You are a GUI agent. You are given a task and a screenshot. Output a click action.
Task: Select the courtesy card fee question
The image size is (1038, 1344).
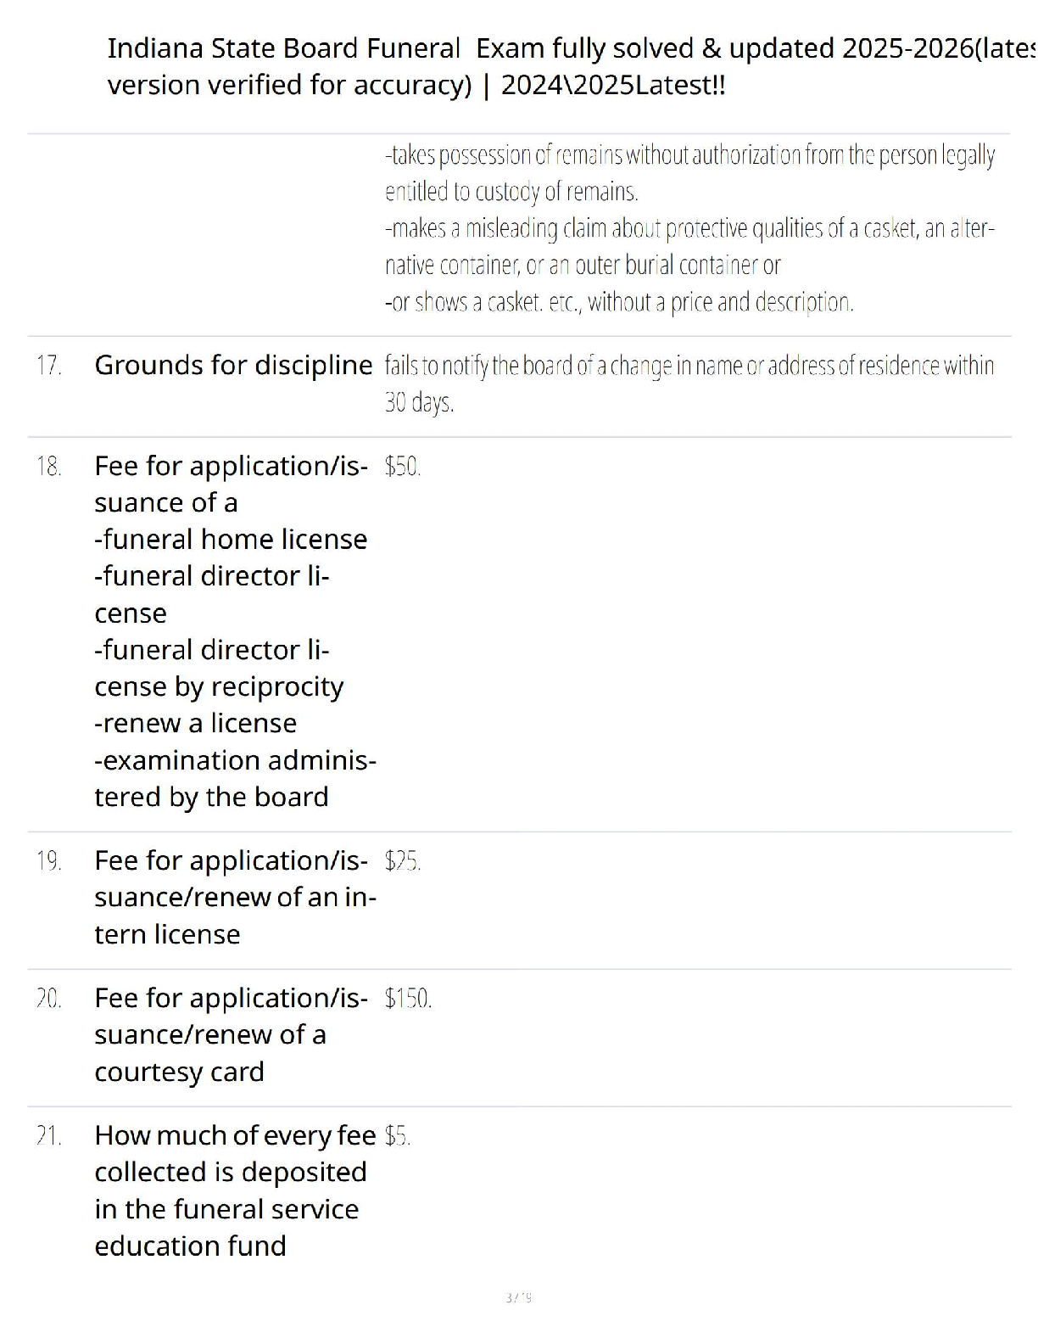pos(231,1035)
